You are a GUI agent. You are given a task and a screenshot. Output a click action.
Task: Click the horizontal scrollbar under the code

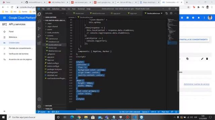pos(113,109)
